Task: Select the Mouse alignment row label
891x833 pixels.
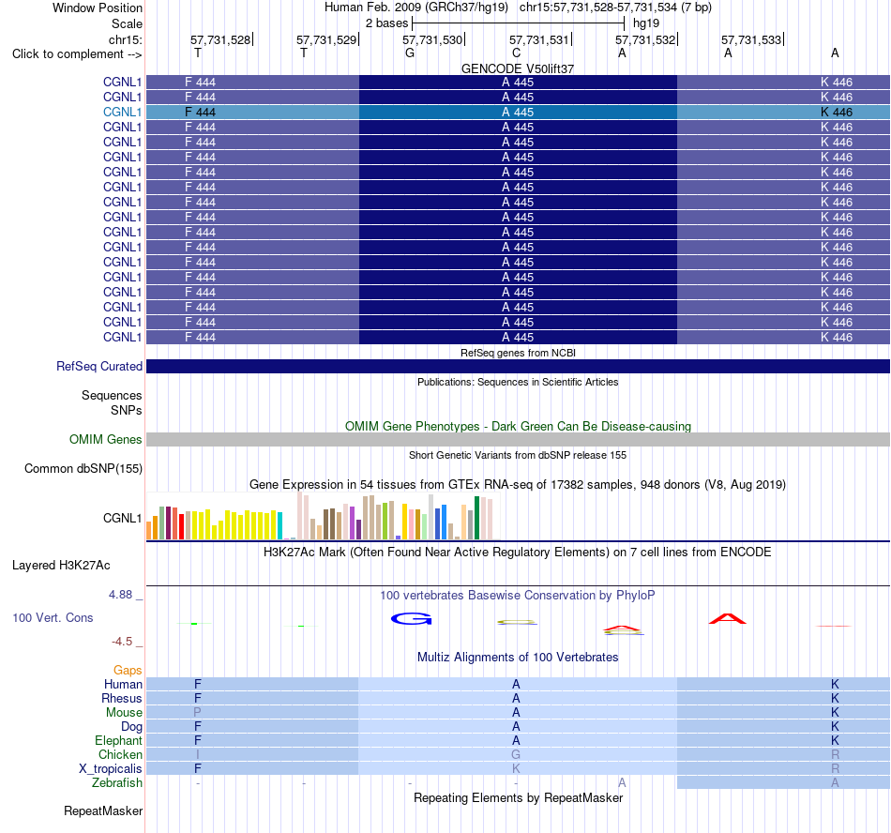Action: click(124, 713)
